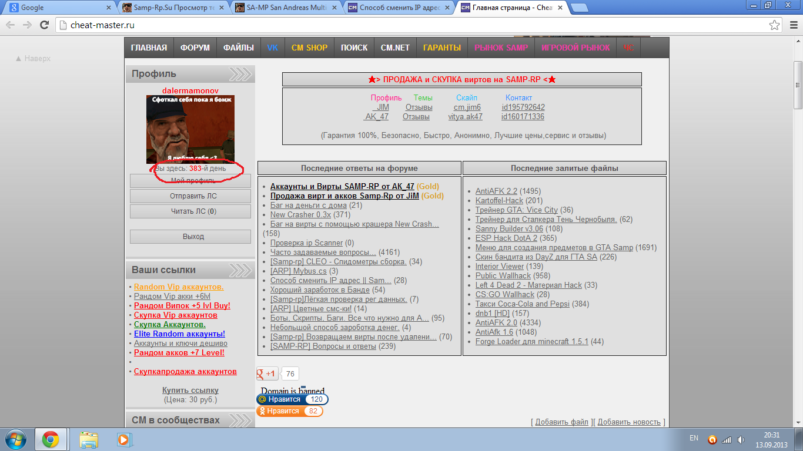The image size is (803, 451).
Task: Click the ПРОДАЖА и СКУПКА виртов banner
Action: click(x=461, y=80)
